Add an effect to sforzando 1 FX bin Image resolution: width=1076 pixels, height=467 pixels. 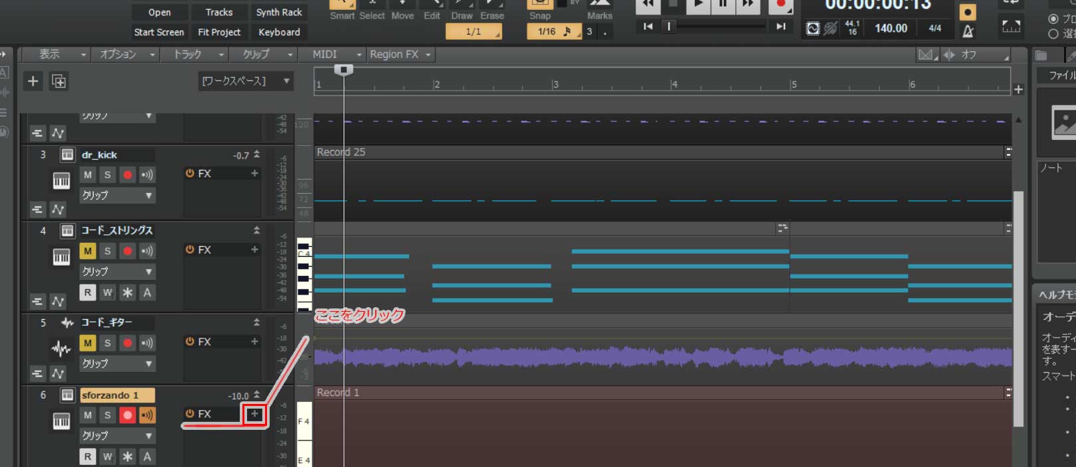pos(254,414)
